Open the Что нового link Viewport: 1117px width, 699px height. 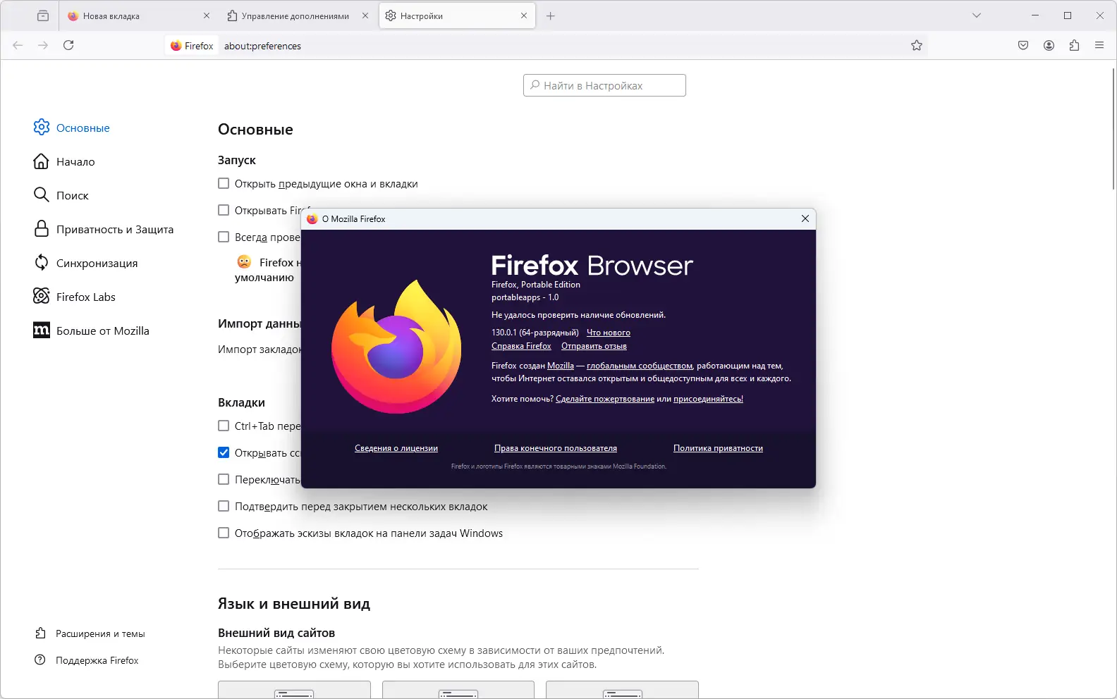(608, 333)
